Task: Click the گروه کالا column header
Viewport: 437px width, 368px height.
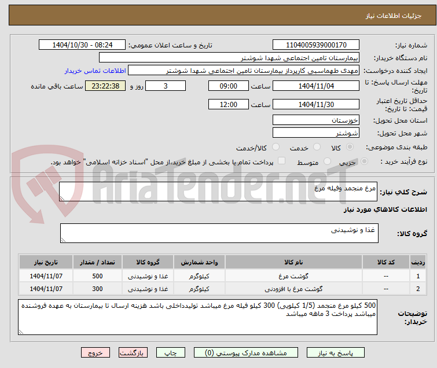Action: [148, 262]
